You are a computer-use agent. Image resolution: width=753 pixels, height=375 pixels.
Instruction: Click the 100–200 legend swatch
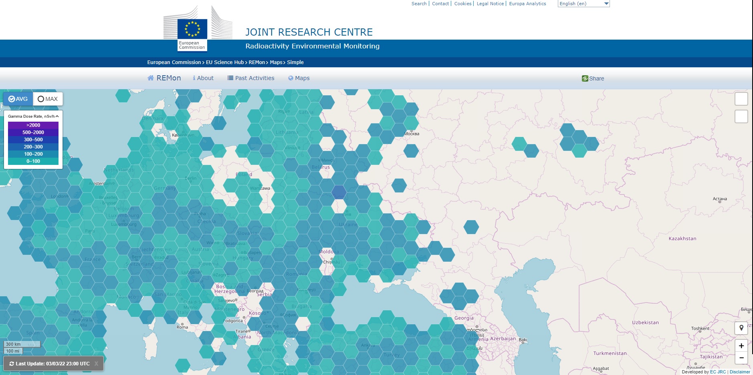coord(33,154)
